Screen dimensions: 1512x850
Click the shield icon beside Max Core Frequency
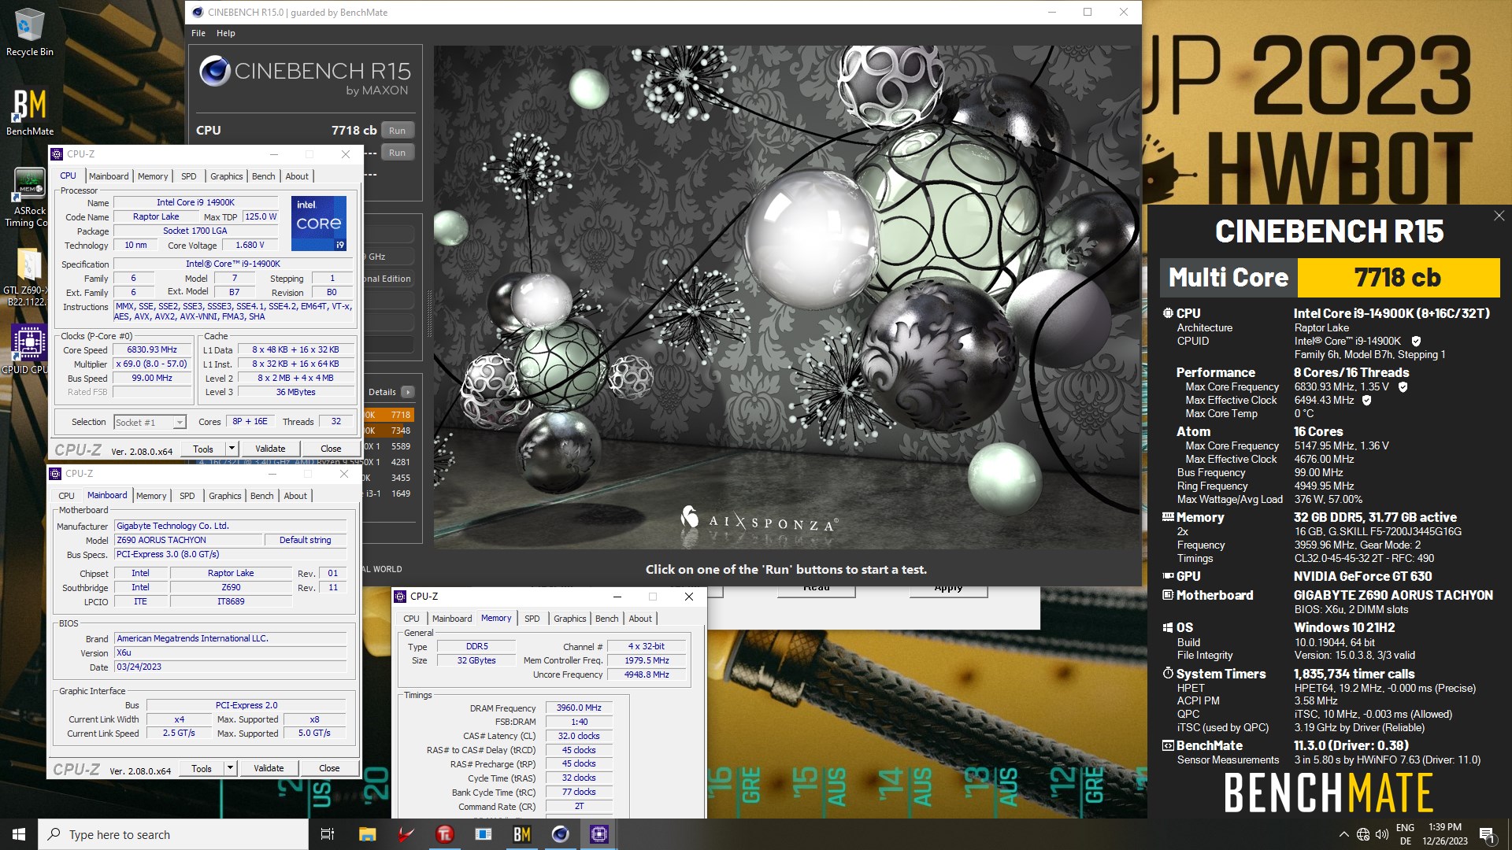pos(1403,387)
